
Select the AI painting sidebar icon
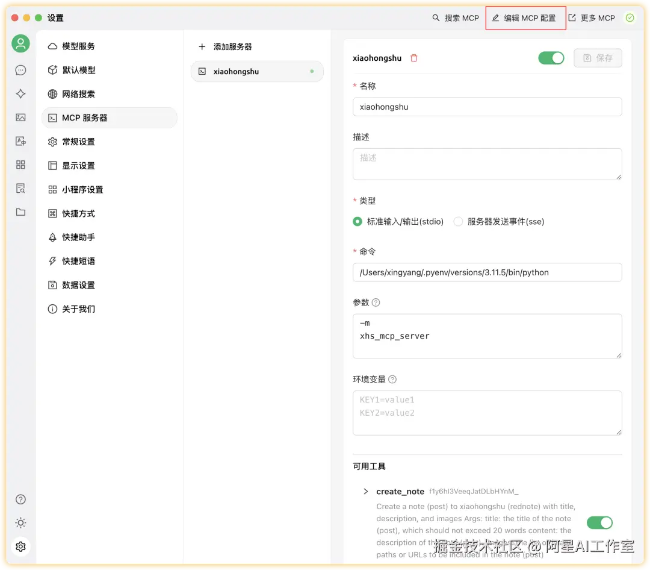[20, 141]
